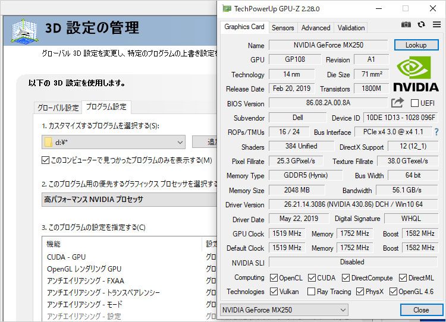Click the Pixel Fillrate value 25.3 GPixel/s
This screenshot has height=322, width=446.
(296, 161)
